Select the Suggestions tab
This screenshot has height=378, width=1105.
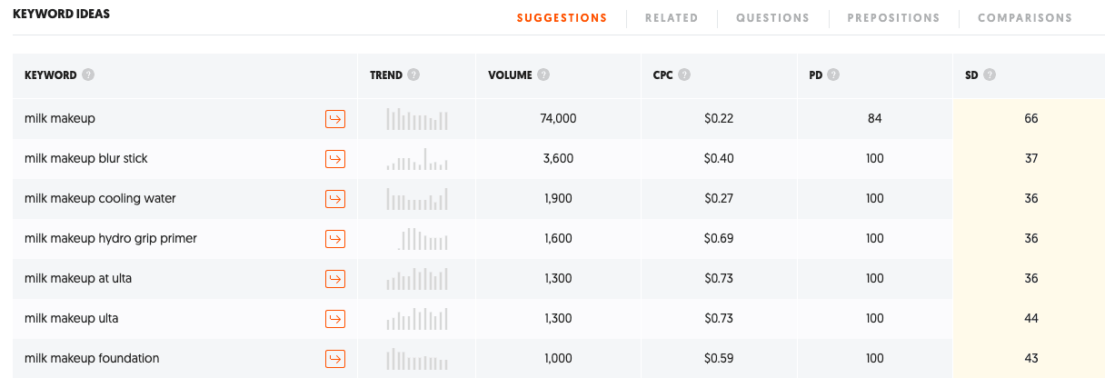tap(562, 17)
